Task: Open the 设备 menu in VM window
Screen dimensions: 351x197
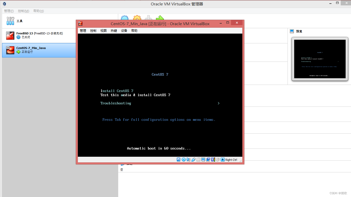Action: point(124,31)
